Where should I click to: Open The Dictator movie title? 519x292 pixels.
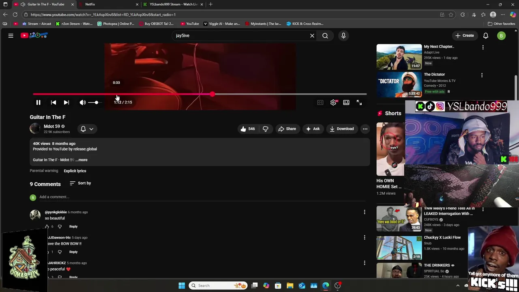tap(434, 75)
